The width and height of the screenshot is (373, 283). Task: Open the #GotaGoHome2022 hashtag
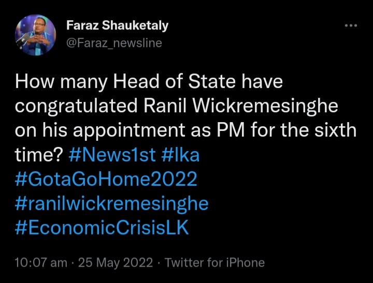click(x=106, y=179)
